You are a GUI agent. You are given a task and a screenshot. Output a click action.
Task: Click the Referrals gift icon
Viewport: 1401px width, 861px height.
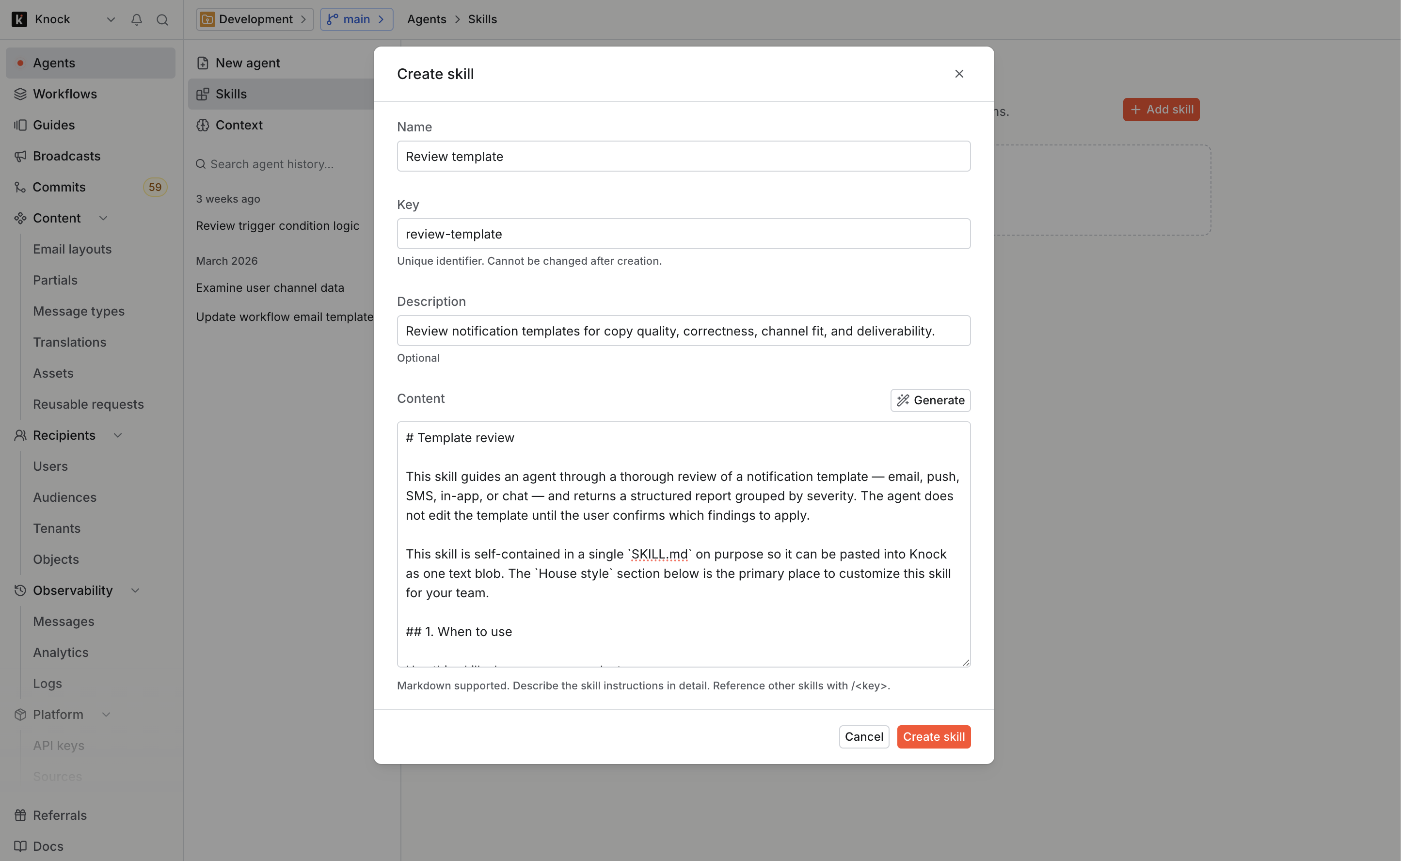click(x=20, y=815)
